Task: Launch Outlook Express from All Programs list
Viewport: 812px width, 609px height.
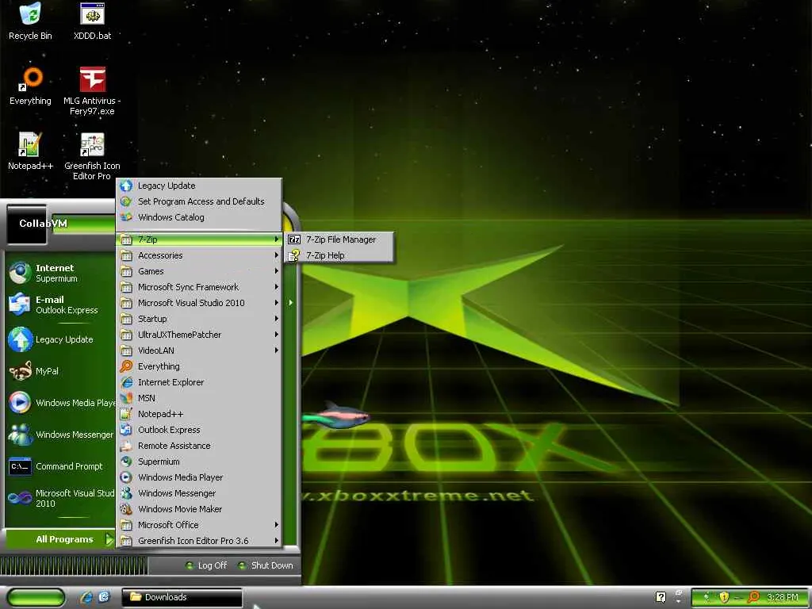Action: (x=199, y=430)
